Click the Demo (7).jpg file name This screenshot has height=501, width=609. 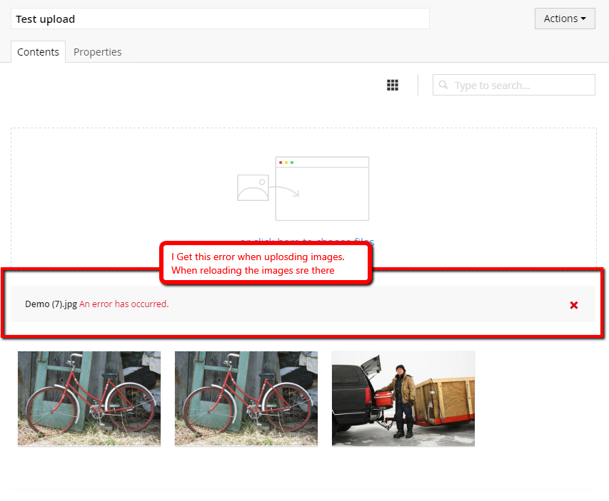pyautogui.click(x=51, y=304)
